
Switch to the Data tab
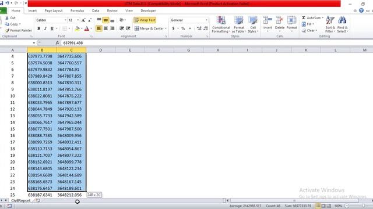point(96,10)
